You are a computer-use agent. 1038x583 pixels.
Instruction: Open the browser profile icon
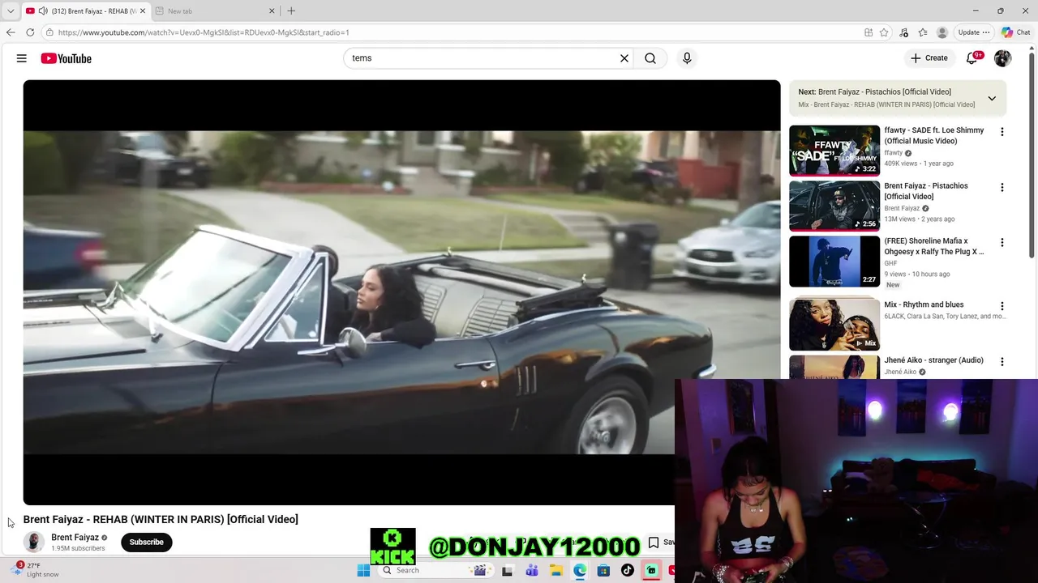[x=942, y=32]
